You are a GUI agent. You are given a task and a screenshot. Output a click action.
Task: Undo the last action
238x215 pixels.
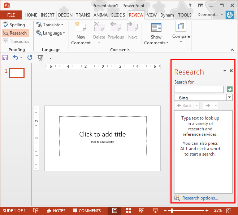coord(16,58)
